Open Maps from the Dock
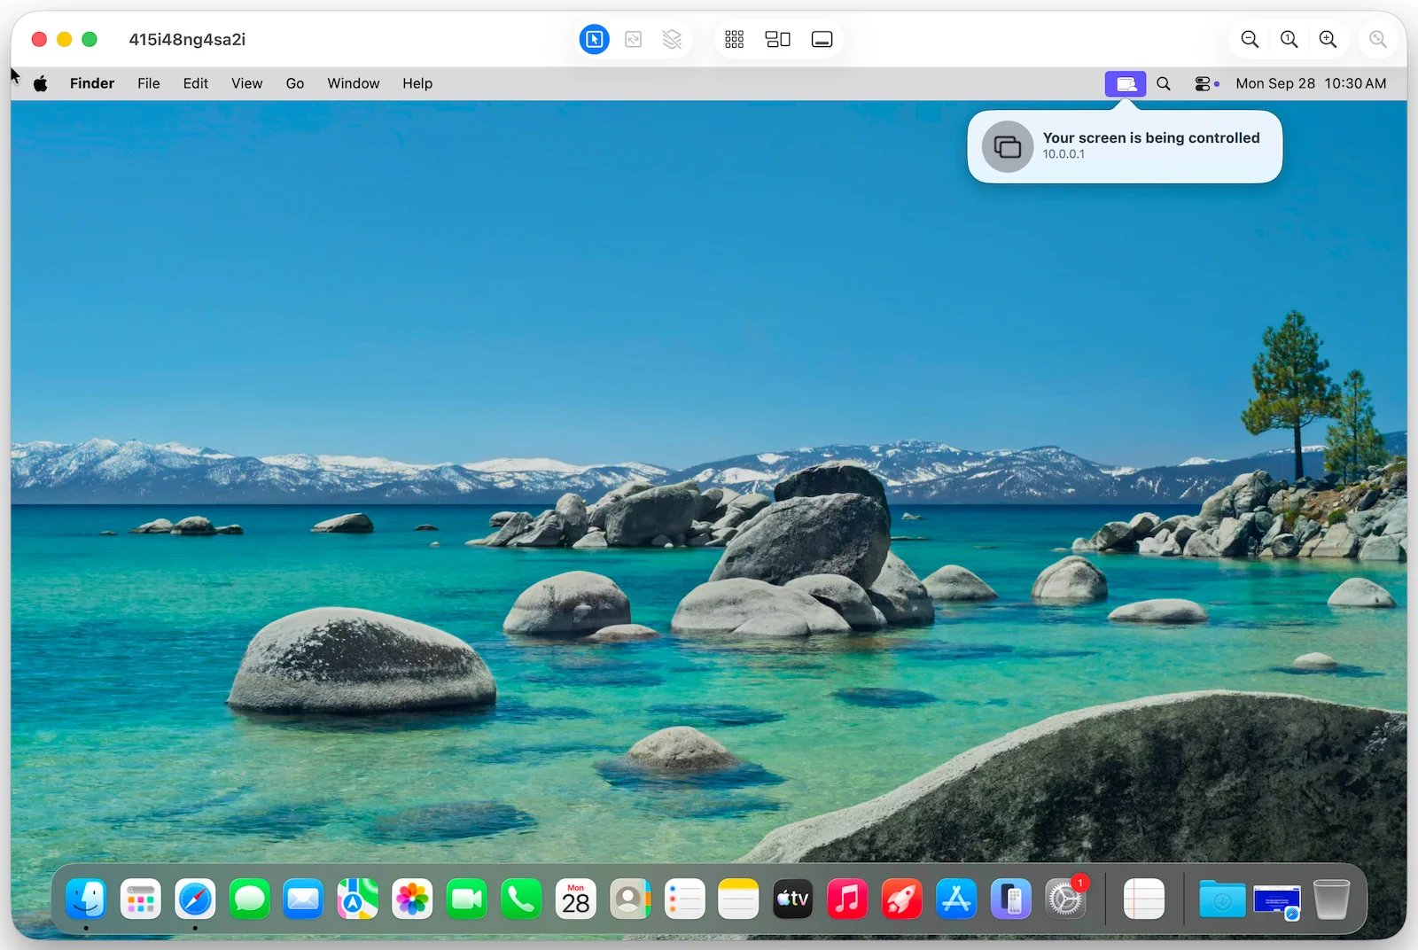The height and width of the screenshot is (950, 1418). point(358,899)
